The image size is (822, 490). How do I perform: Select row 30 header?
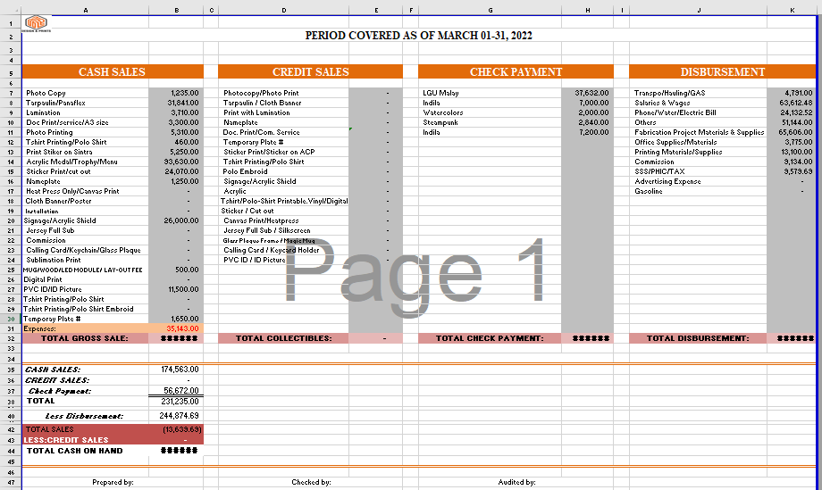(x=11, y=319)
